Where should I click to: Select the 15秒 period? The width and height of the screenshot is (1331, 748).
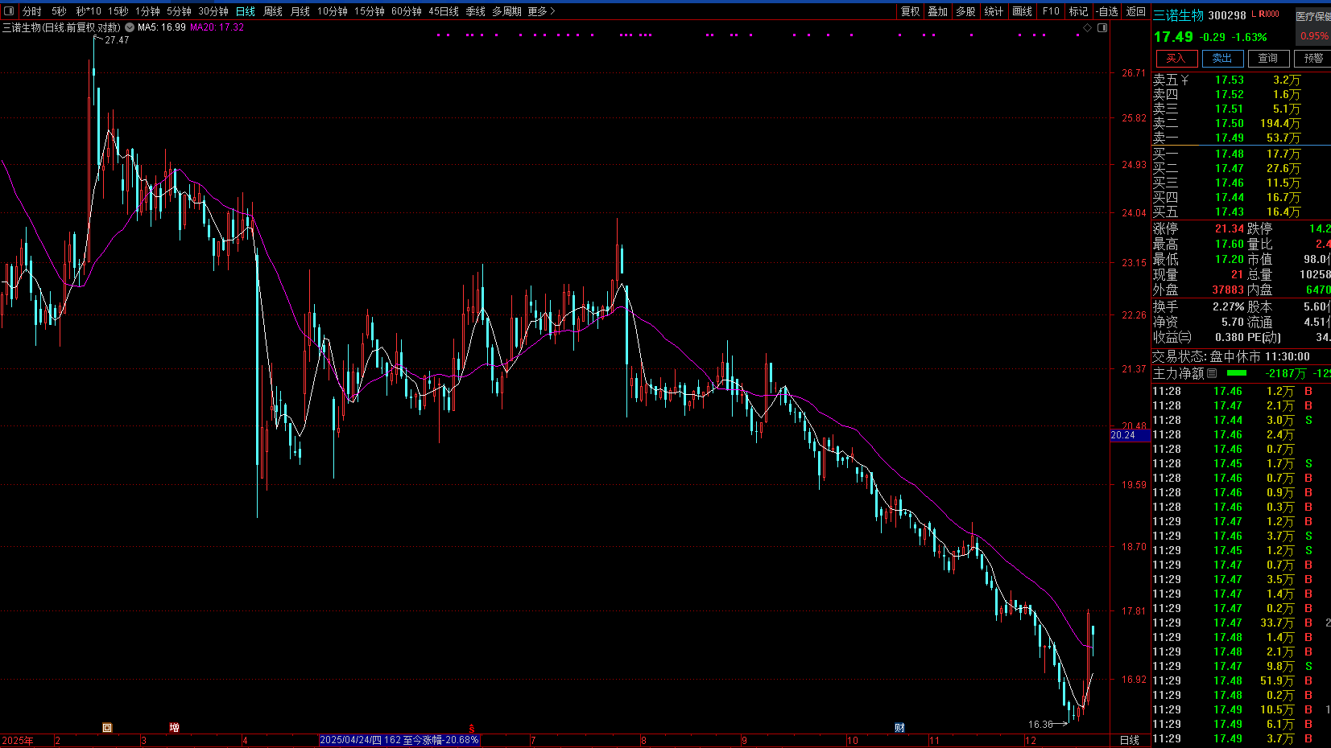118,11
